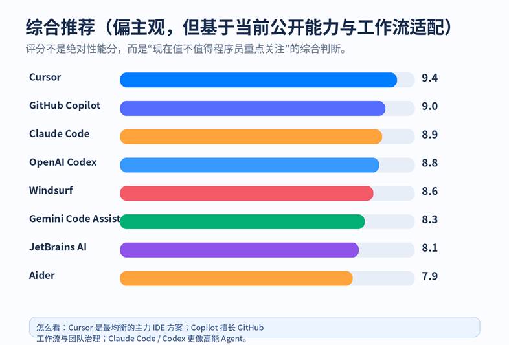Click the subtitle starting with 评分不是绝对性能分
The width and height of the screenshot is (509, 345).
187,49
